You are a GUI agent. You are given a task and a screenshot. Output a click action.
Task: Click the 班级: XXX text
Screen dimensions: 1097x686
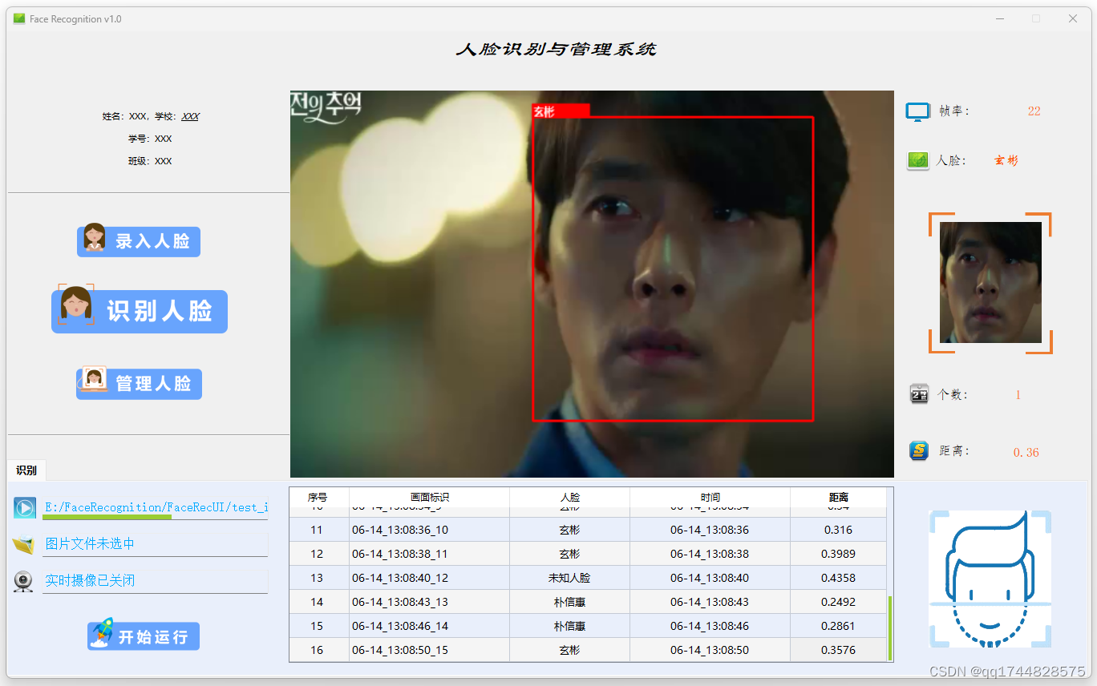point(150,161)
